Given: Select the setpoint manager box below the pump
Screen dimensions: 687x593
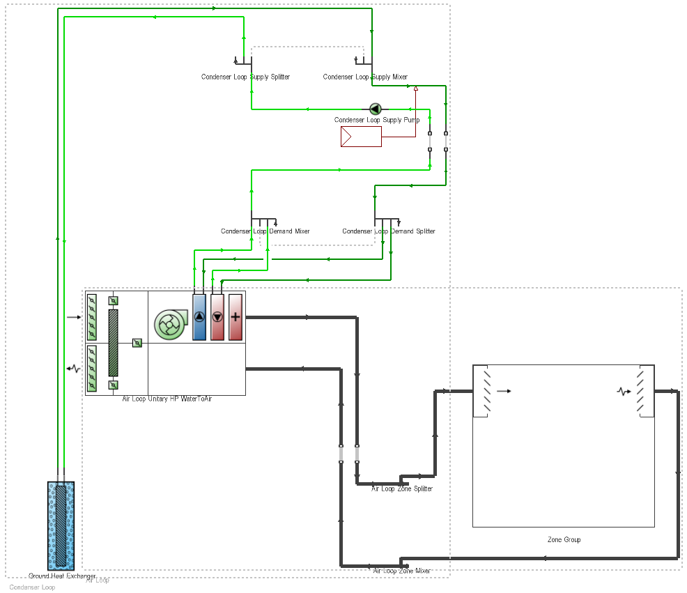Looking at the screenshot, I should tap(361, 137).
